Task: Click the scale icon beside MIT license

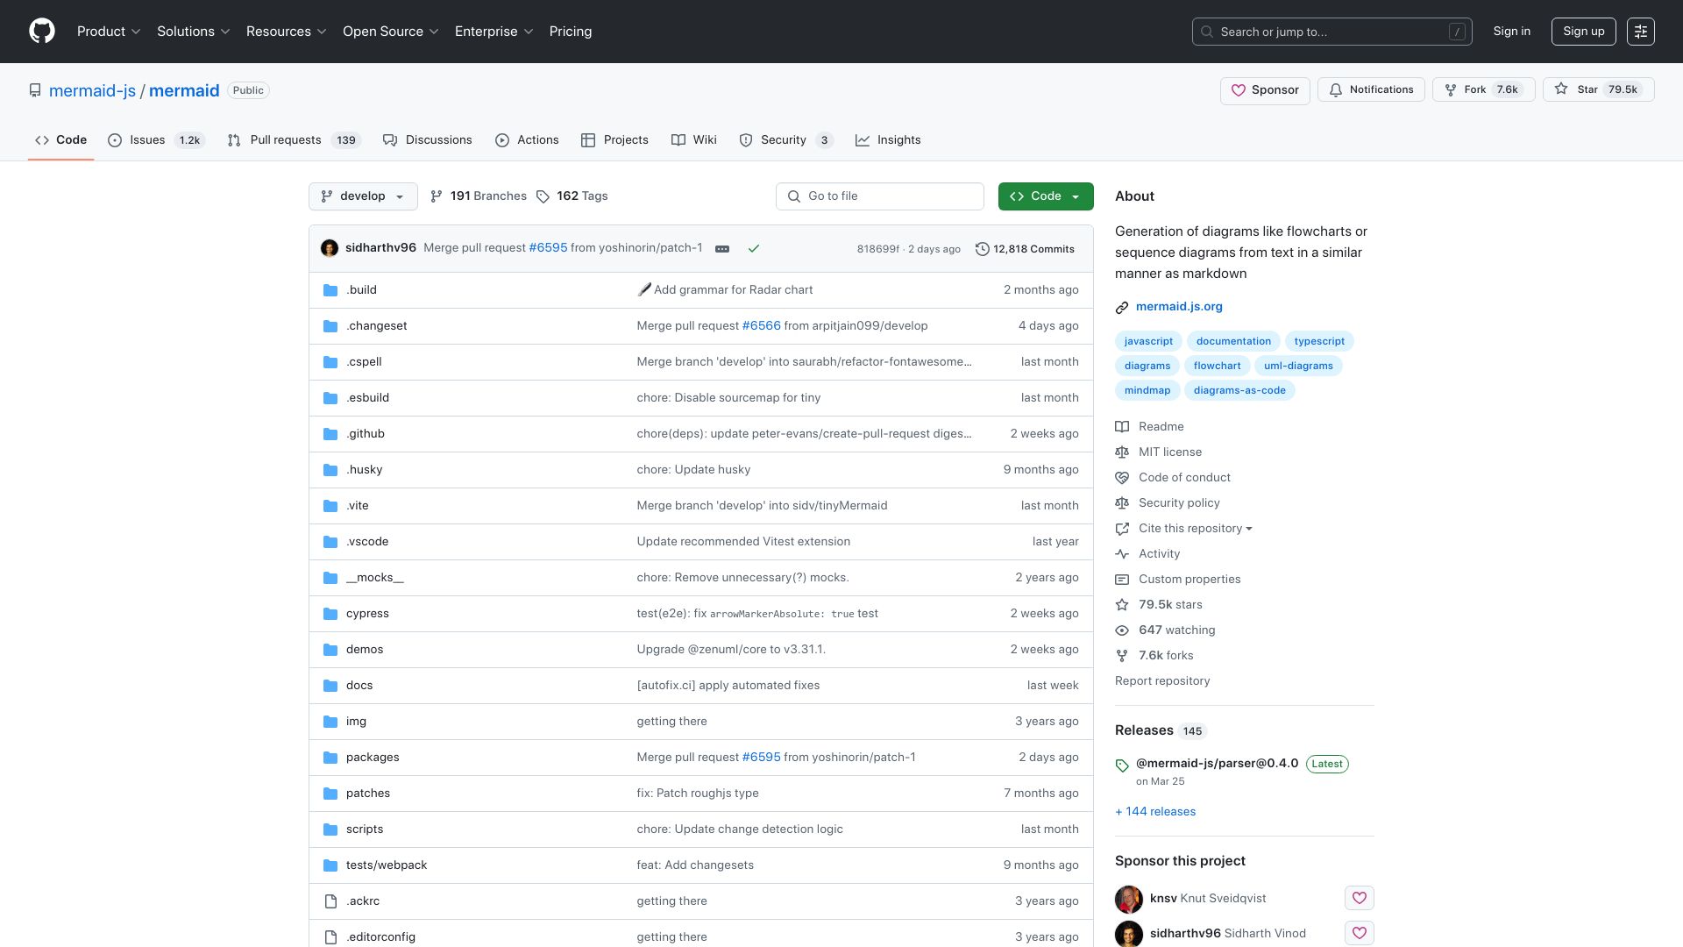Action: click(1122, 452)
